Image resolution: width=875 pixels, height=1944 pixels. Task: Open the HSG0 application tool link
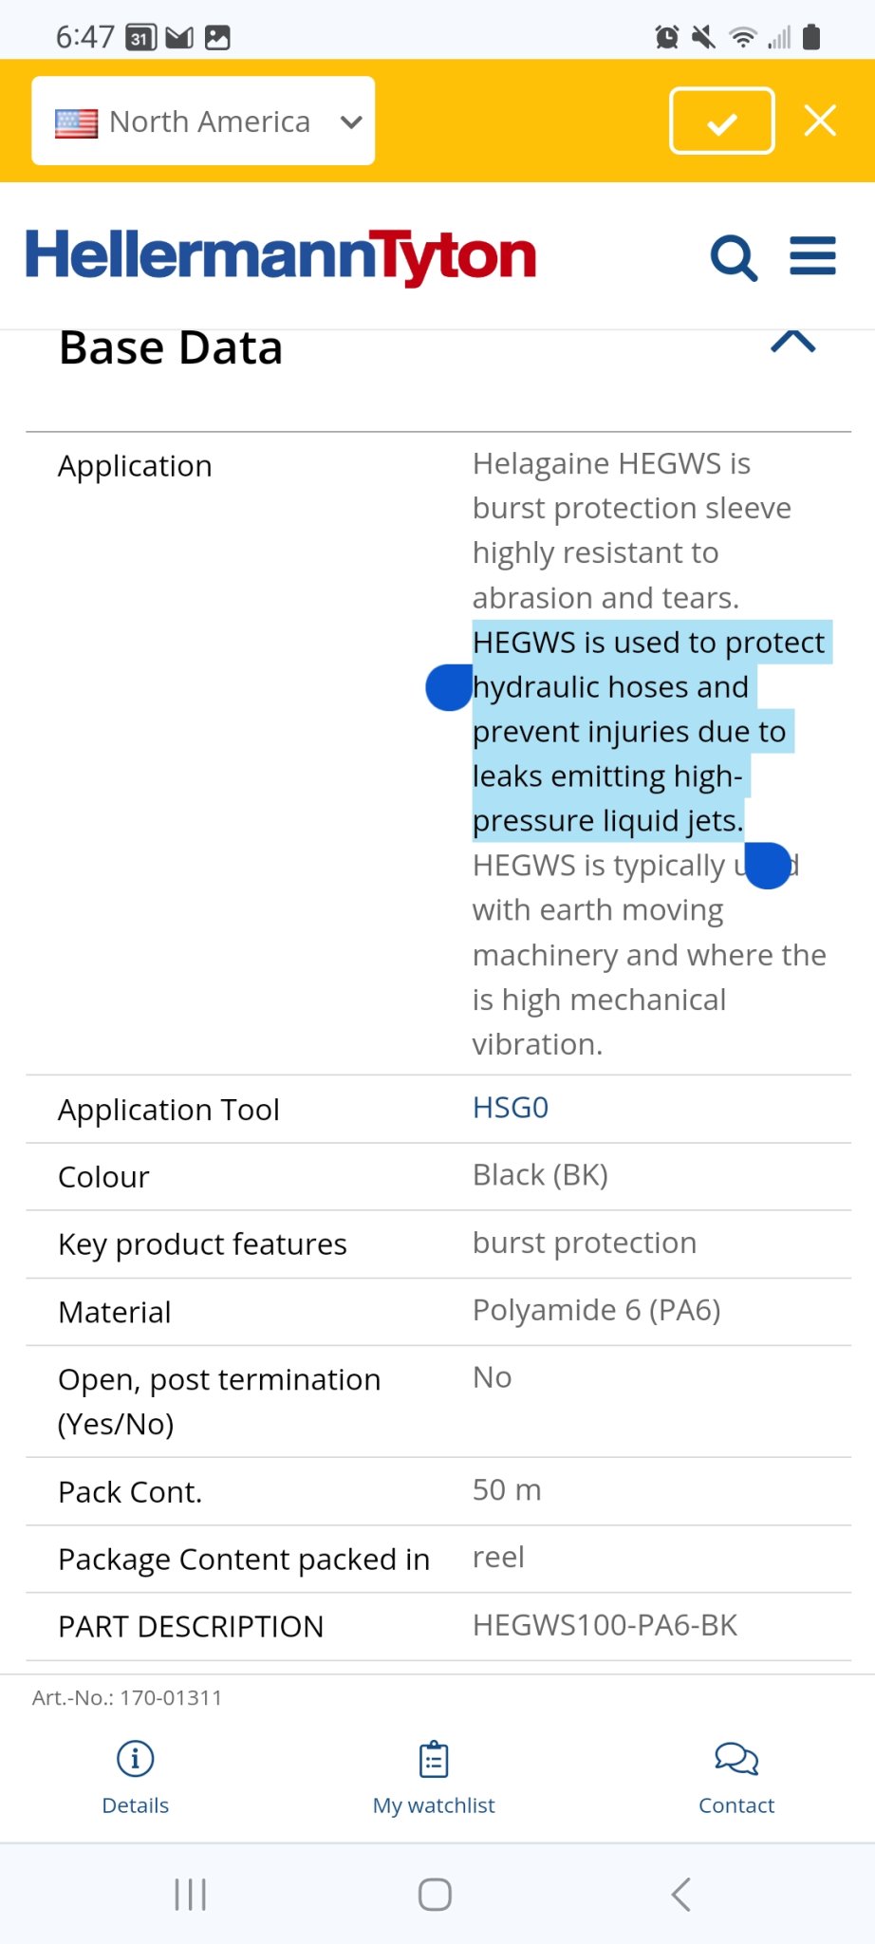click(x=511, y=1108)
